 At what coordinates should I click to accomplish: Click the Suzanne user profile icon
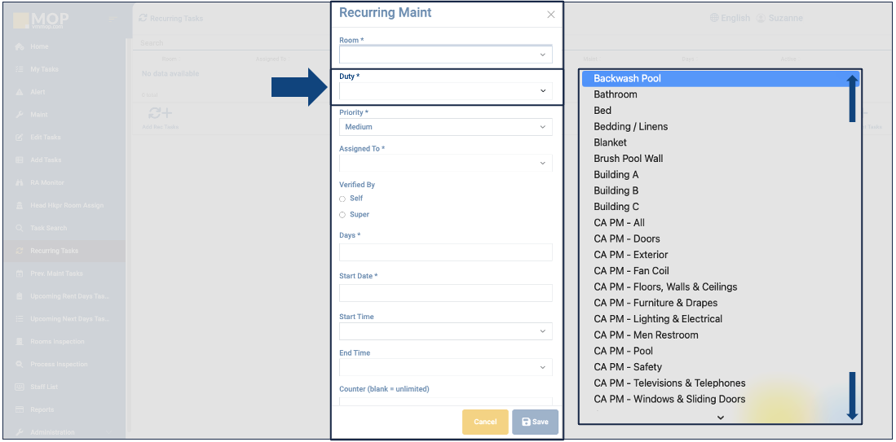pos(761,18)
